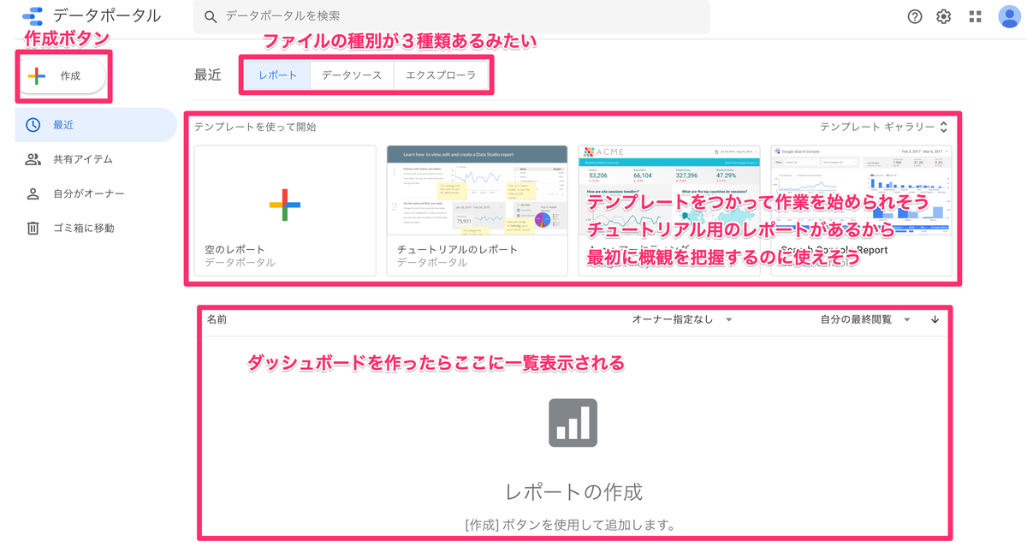
Task: Open the user account avatar
Action: (1010, 16)
